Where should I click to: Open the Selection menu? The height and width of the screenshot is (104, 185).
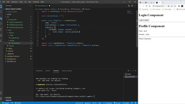point(14,2)
